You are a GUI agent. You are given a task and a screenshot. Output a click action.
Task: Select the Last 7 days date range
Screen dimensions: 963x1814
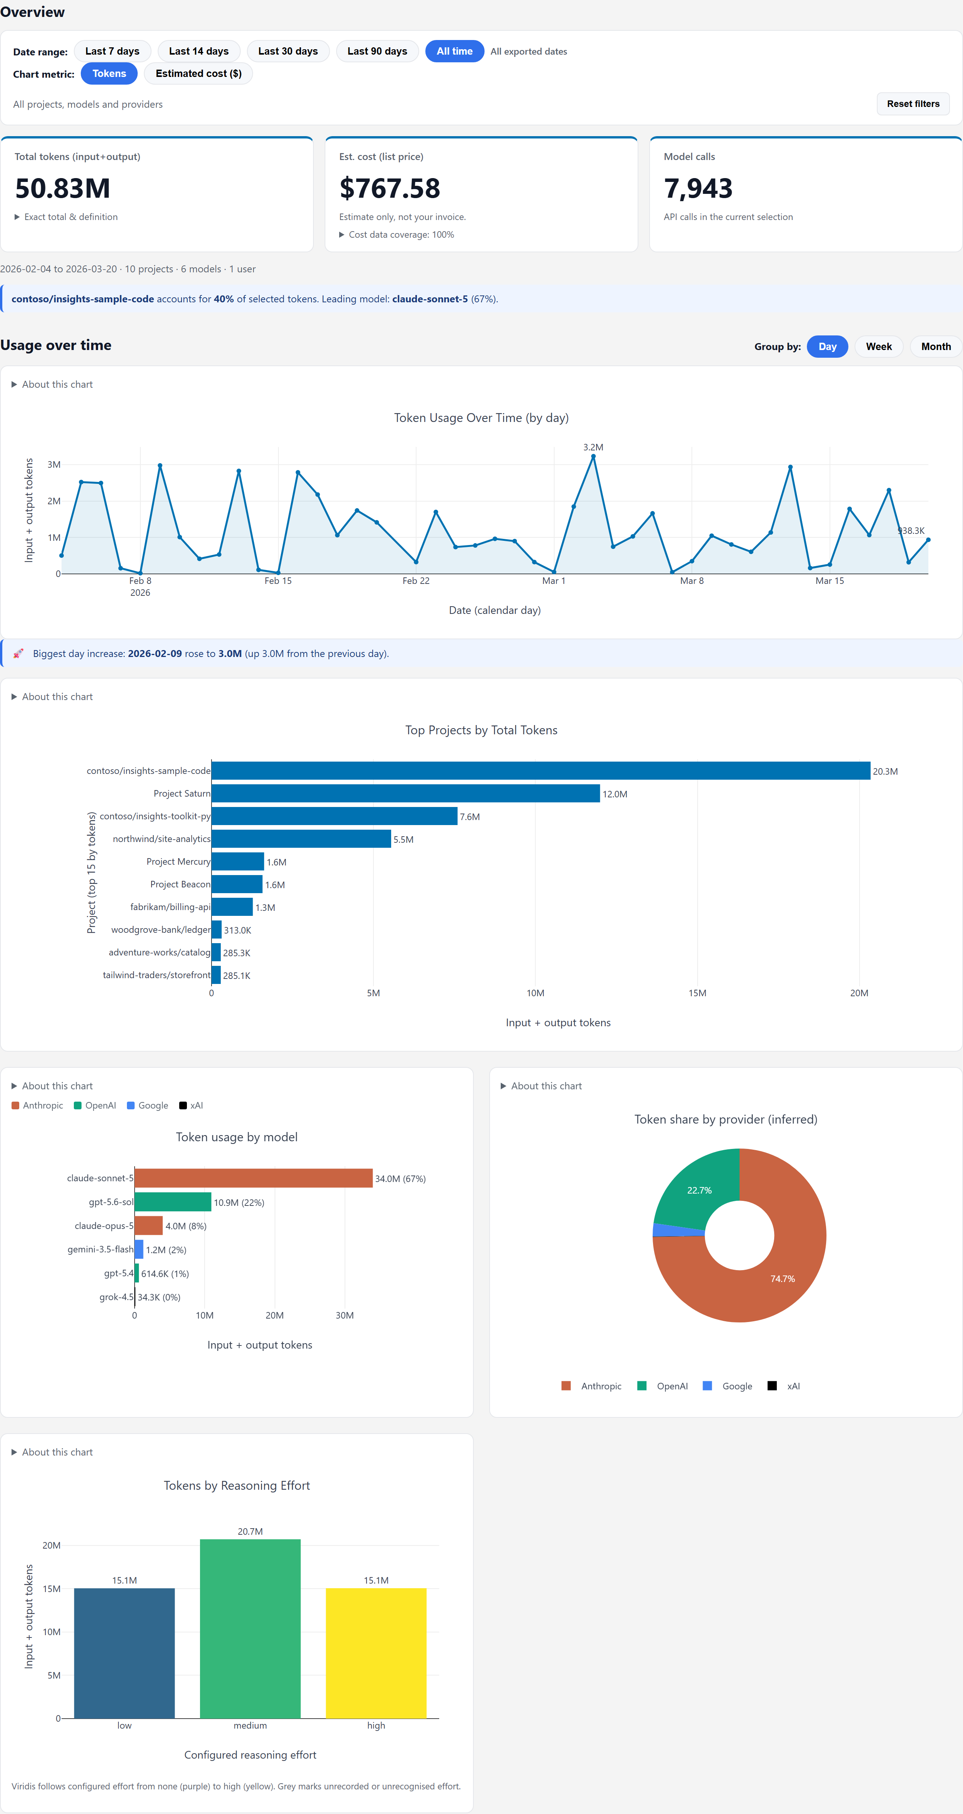coord(112,52)
